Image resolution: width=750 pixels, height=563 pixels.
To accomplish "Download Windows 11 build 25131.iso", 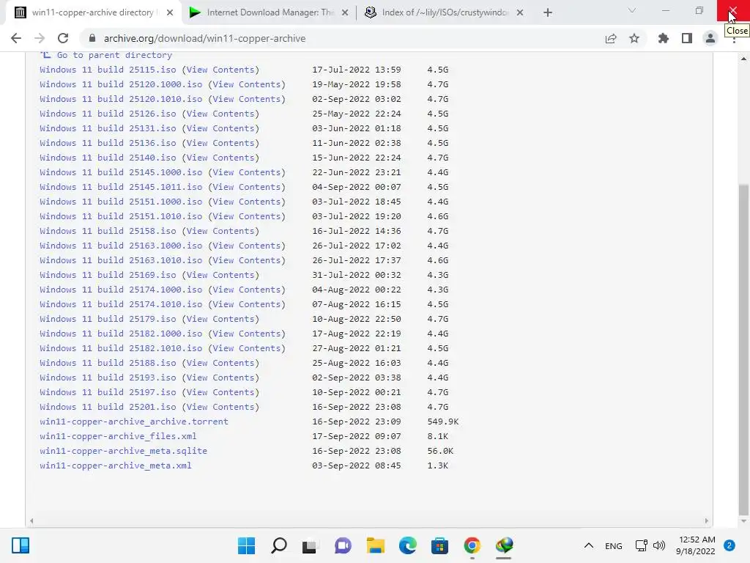I will tap(108, 128).
